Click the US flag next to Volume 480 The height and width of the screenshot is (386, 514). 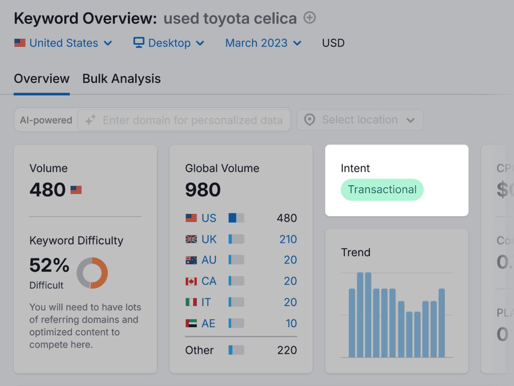click(x=76, y=190)
